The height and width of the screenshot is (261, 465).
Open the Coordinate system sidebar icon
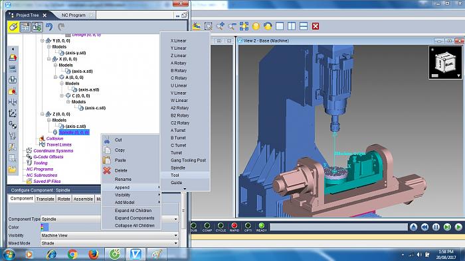point(13,113)
